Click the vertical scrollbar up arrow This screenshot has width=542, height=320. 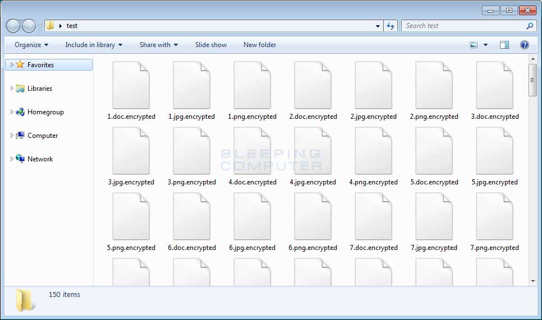tap(532, 59)
